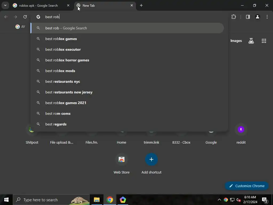Open the colorful pentagon taskbar app
This screenshot has height=205, width=273.
123,200
